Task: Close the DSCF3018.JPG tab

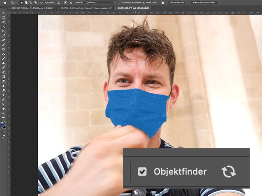Action: click(x=59, y=8)
